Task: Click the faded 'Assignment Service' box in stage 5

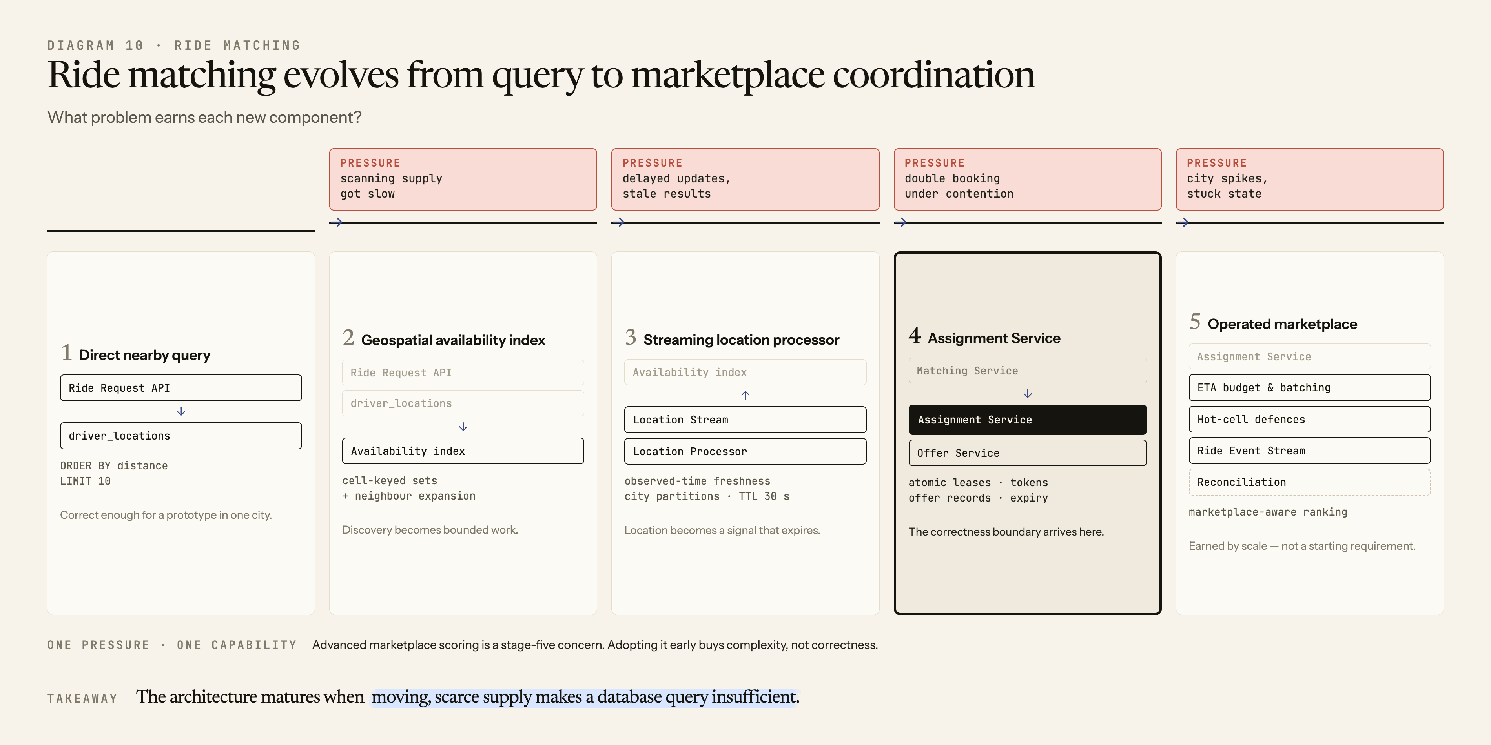Action: coord(1309,356)
